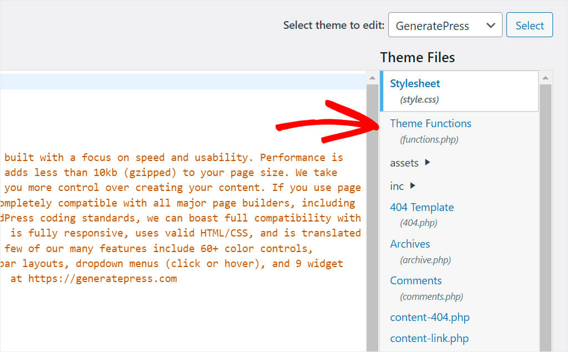Click the Theme Files vertical scrollbar track
Image resolution: width=568 pixels, height=352 pixels.
coord(545,218)
